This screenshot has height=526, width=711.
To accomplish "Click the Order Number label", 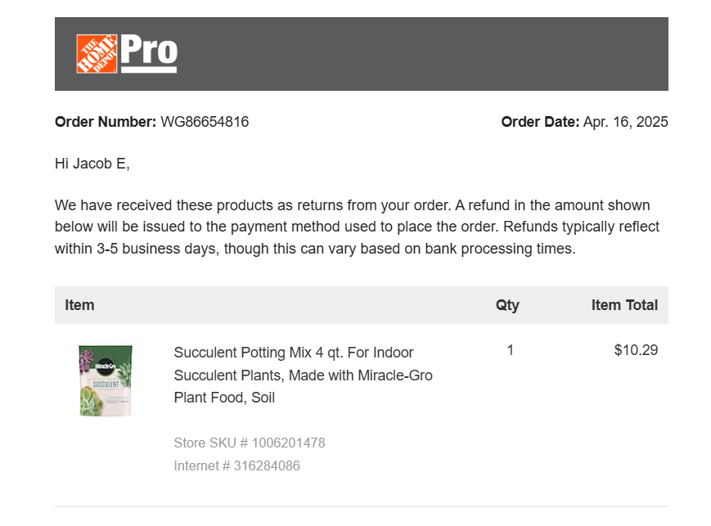I will (105, 122).
